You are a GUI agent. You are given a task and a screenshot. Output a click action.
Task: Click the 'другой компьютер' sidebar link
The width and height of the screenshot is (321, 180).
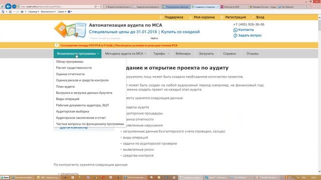coord(74,128)
